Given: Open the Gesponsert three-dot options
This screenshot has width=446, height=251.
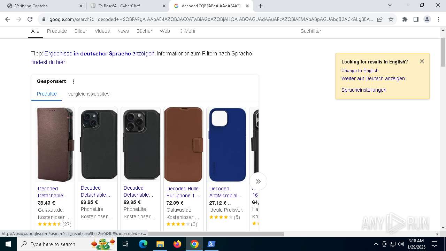Looking at the screenshot, I should click(74, 82).
